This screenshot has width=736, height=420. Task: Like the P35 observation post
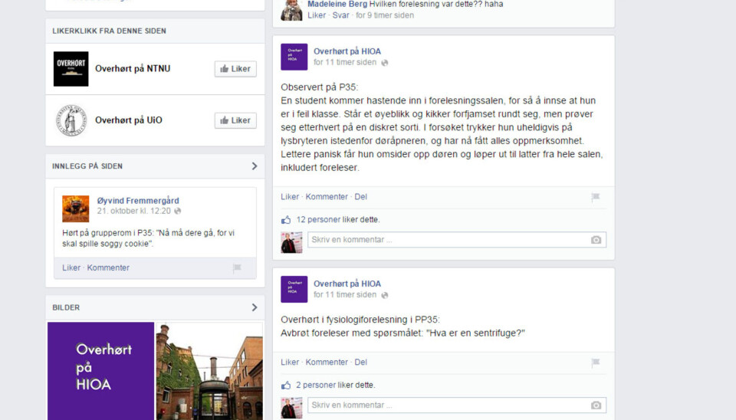(290, 197)
